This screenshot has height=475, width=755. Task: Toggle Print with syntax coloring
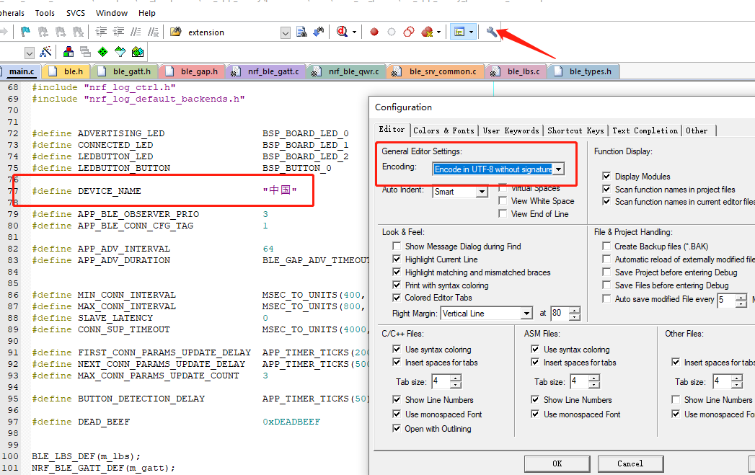397,285
